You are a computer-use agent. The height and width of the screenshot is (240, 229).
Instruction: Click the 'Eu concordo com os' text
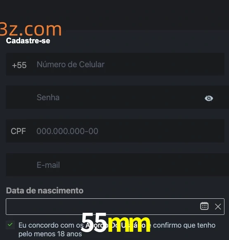click(51, 225)
